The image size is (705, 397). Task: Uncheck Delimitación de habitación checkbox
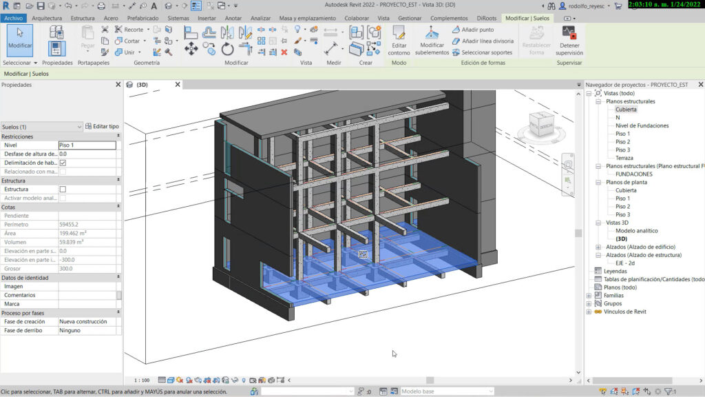coord(63,163)
